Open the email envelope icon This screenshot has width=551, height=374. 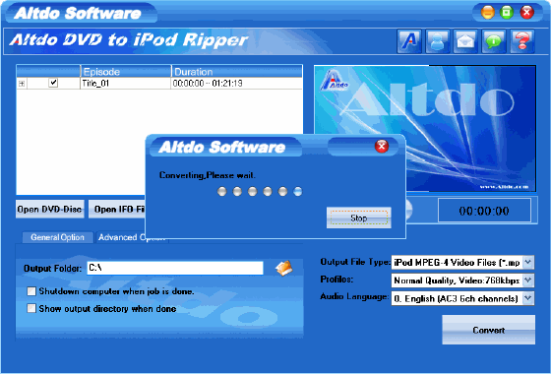(x=465, y=41)
